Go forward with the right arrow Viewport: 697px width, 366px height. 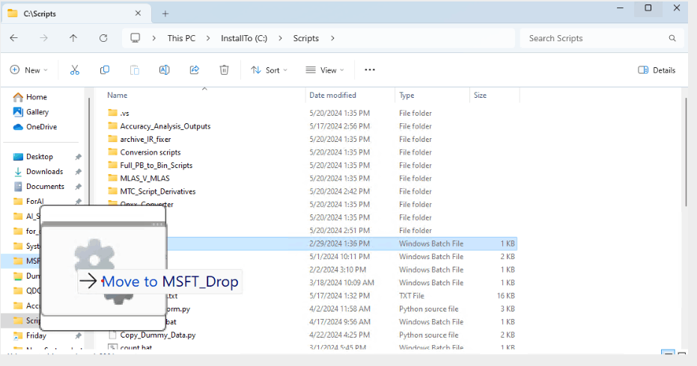(x=43, y=38)
